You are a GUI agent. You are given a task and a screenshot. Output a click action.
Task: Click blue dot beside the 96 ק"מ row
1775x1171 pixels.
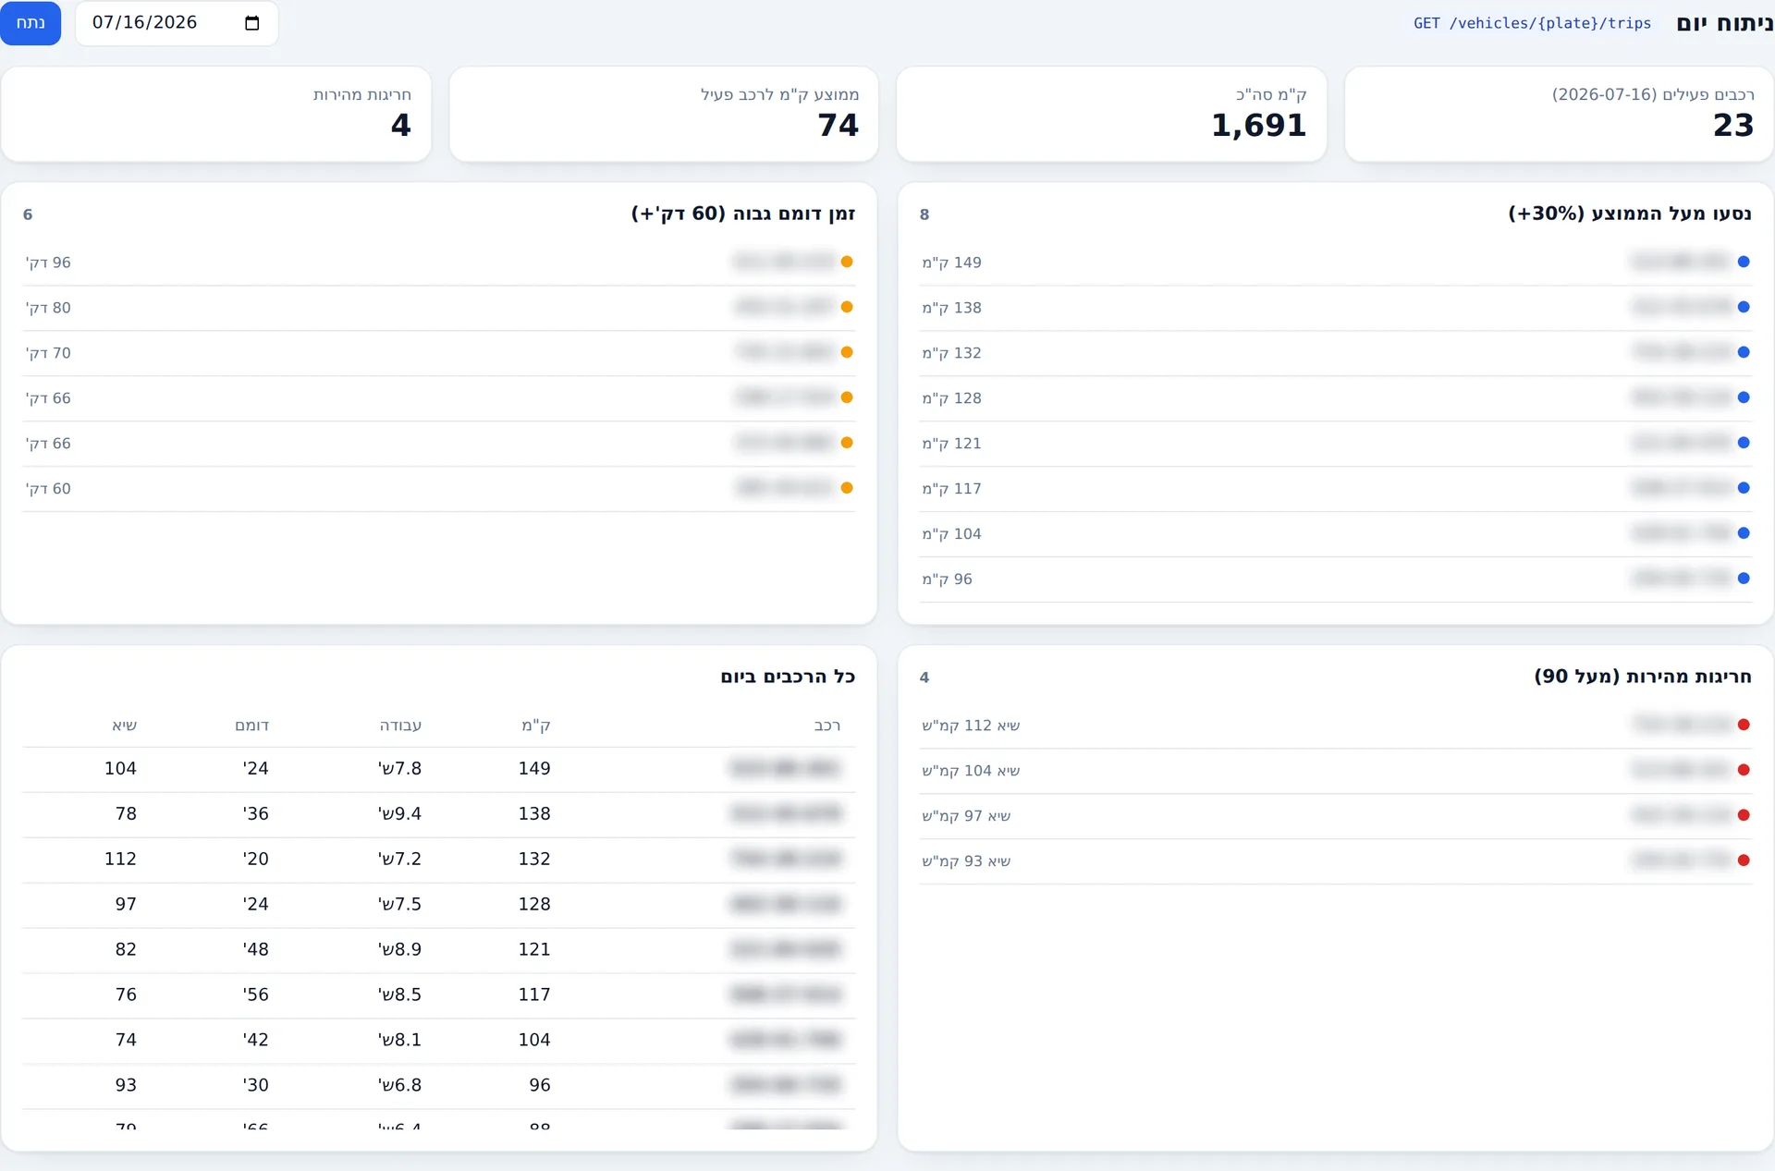1744,579
